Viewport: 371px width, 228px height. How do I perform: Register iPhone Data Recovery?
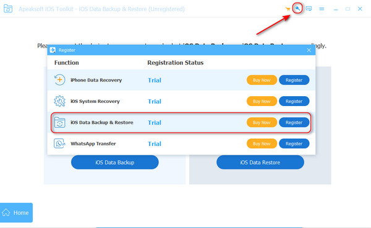pyautogui.click(x=294, y=80)
